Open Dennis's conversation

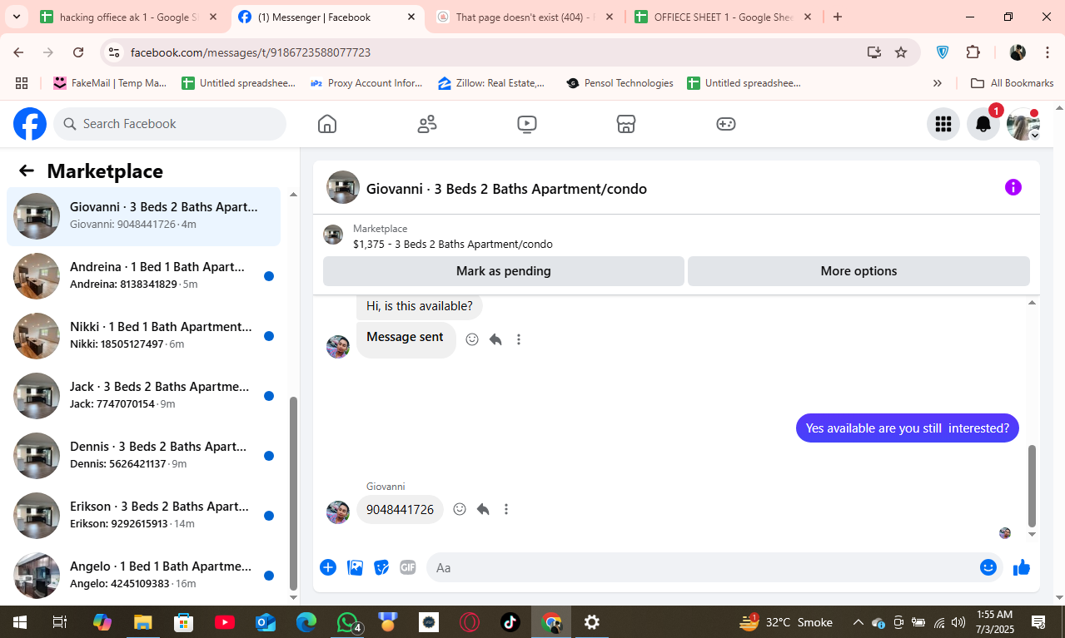[144, 456]
